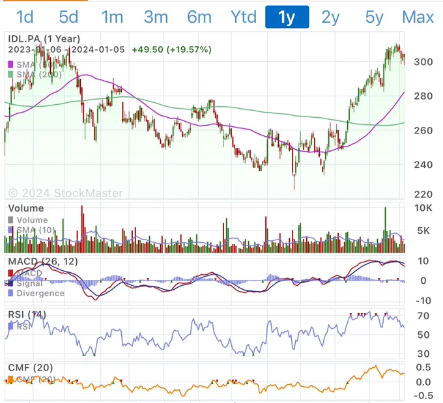Click the +49.50 (+19.57%) change value
The width and height of the screenshot is (443, 403).
171,49
